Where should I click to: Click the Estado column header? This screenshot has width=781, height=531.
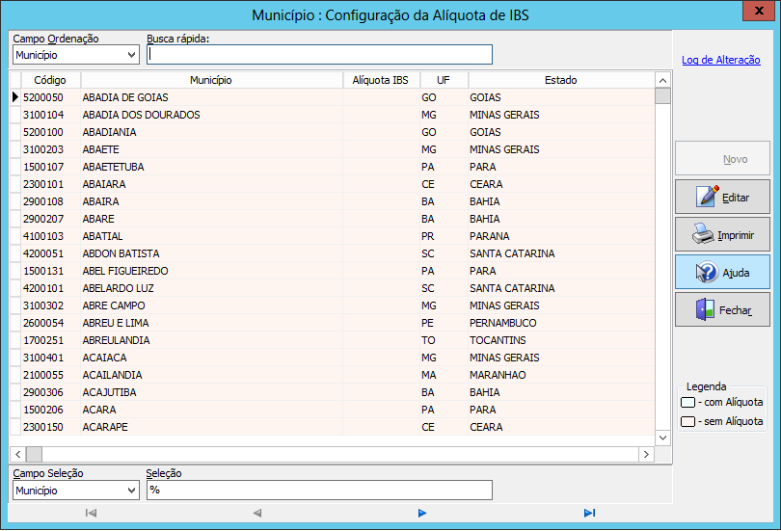pyautogui.click(x=560, y=80)
